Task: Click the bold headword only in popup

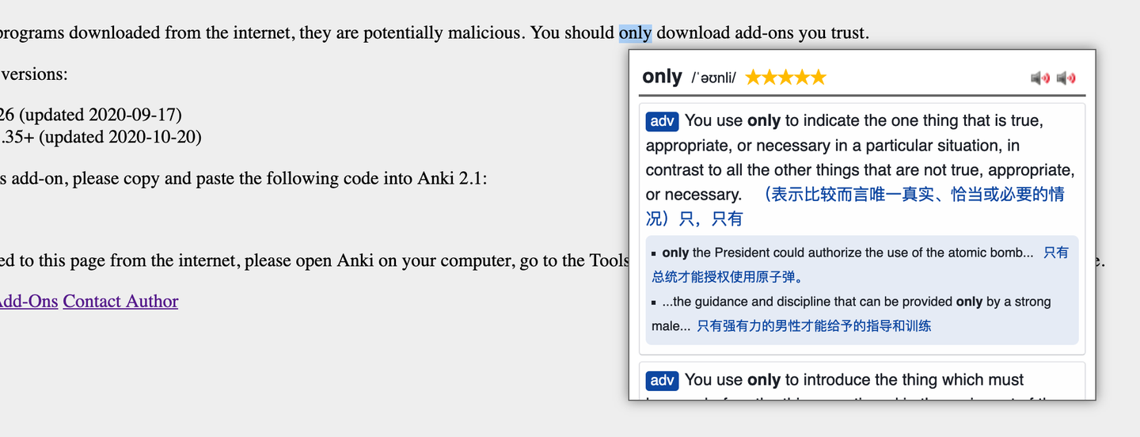Action: tap(662, 77)
